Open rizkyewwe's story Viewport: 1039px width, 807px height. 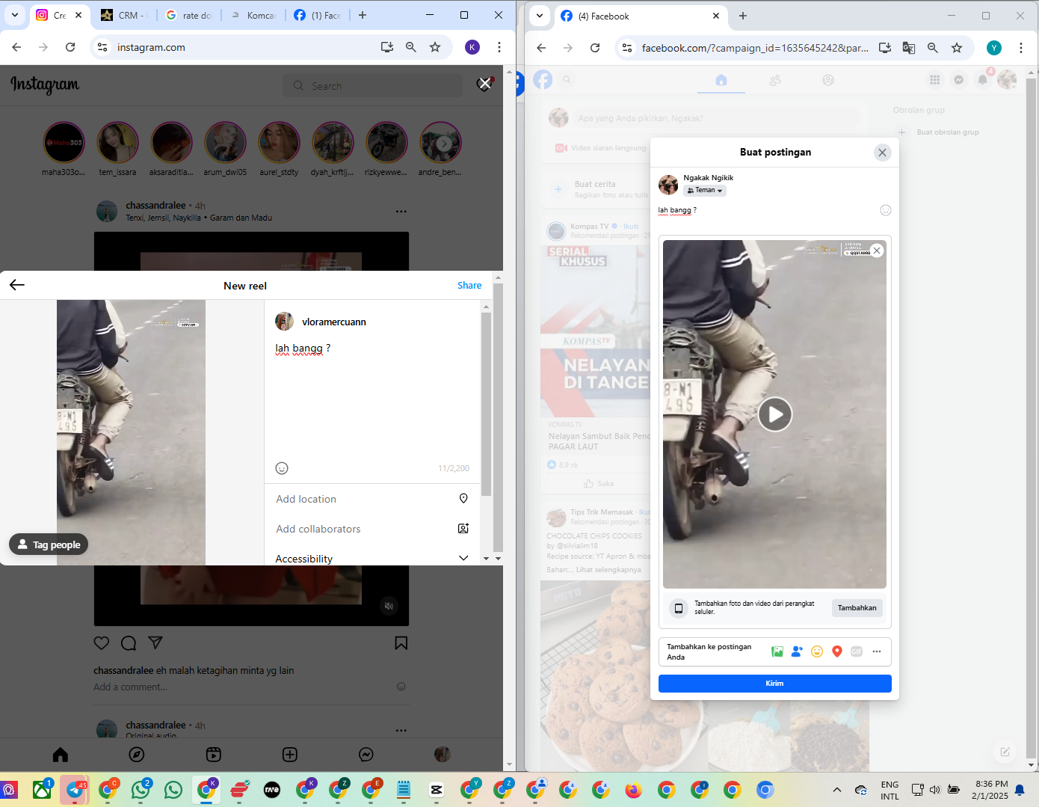pyautogui.click(x=386, y=142)
